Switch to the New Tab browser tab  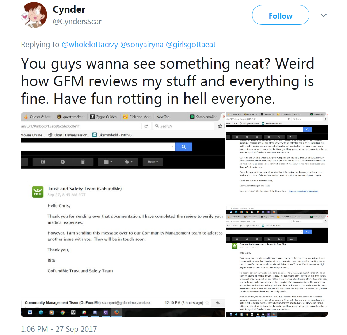[163, 117]
